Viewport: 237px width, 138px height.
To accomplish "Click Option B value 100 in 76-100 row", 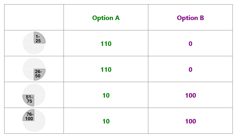I will [191, 121].
